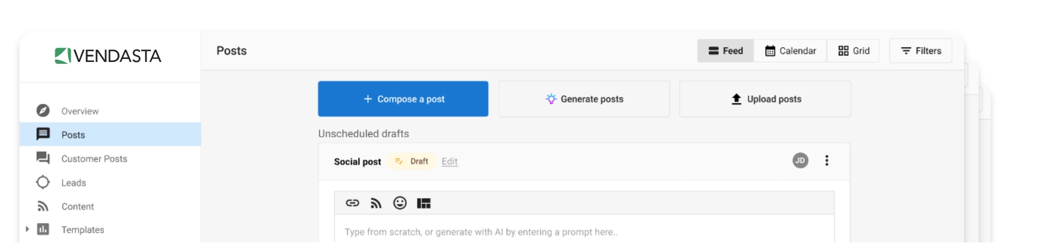This screenshot has height=243, width=1040.
Task: Switch to Grid view
Action: (x=853, y=51)
